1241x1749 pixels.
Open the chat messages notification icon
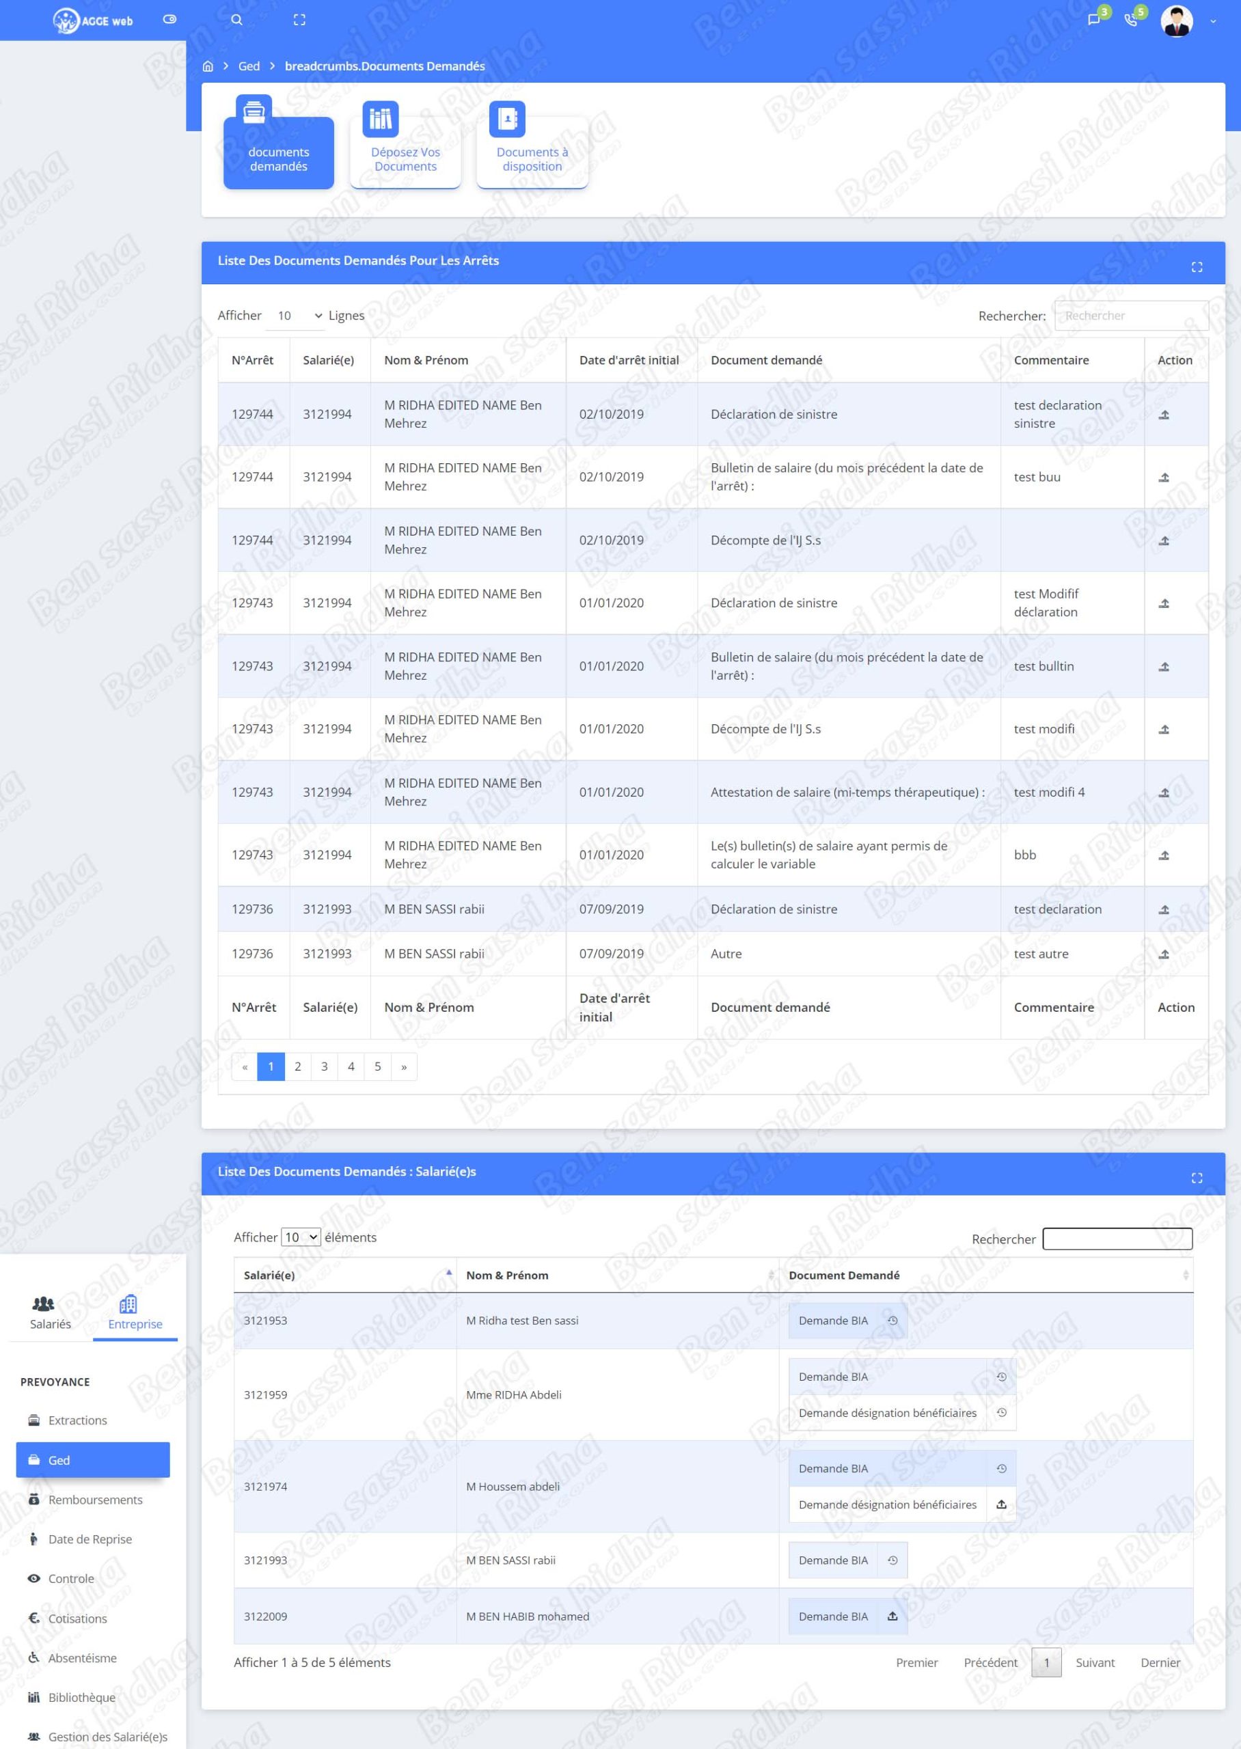click(x=1093, y=20)
